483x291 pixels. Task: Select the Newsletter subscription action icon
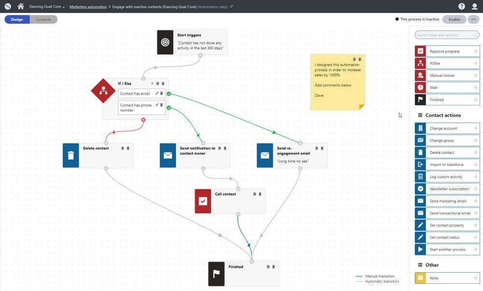click(420, 189)
